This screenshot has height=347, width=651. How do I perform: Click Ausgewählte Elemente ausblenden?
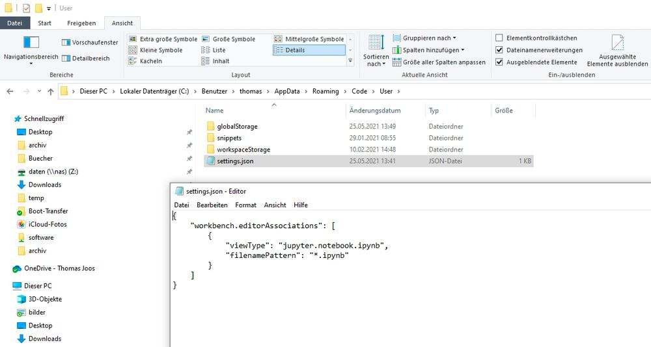617,50
